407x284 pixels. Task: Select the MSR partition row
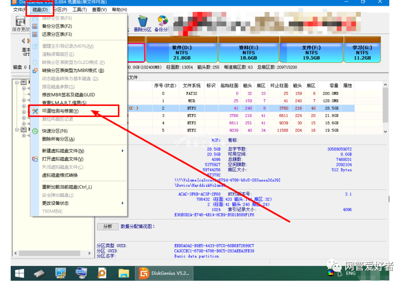[242, 101]
